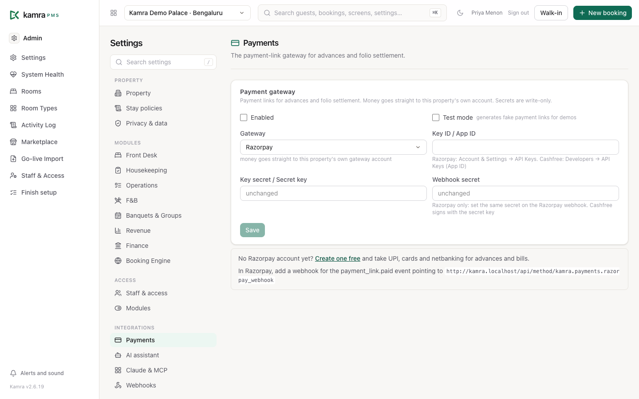Image resolution: width=639 pixels, height=399 pixels.
Task: Focus the global search guests, bookings field
Action: click(352, 13)
